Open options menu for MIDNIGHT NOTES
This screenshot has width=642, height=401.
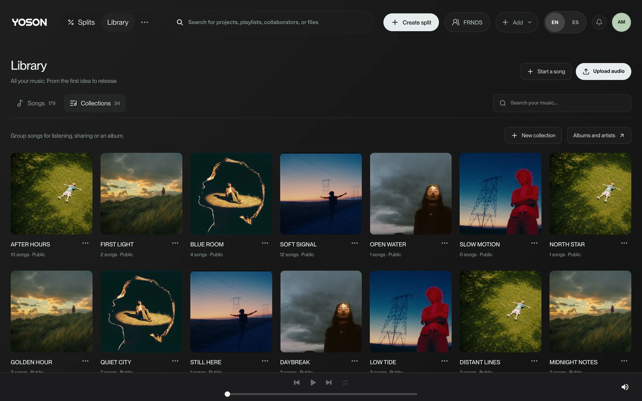pos(624,361)
